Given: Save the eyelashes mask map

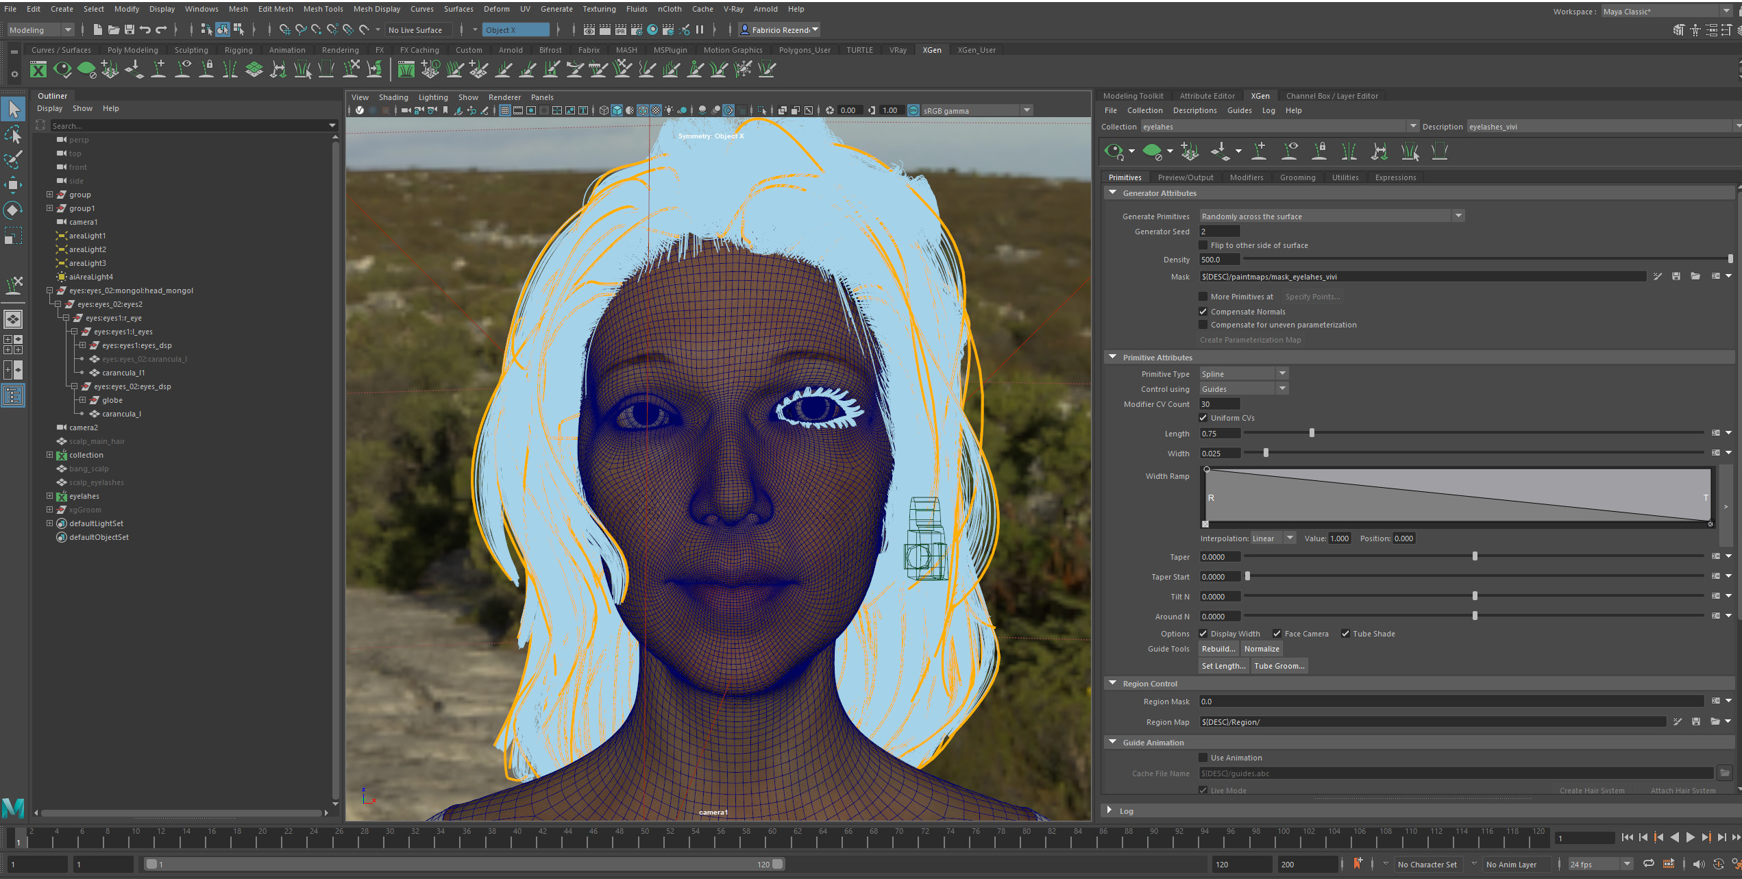Looking at the screenshot, I should click(x=1676, y=276).
